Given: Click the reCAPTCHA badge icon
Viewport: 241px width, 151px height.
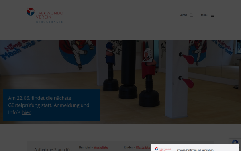Looking at the screenshot, I should 235,142.
